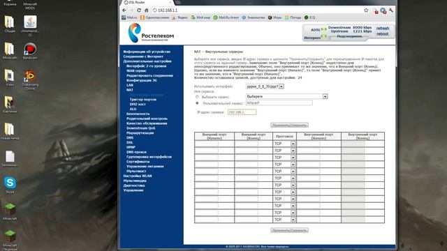
Task: Open the ALG submenu item
Action: point(133,109)
